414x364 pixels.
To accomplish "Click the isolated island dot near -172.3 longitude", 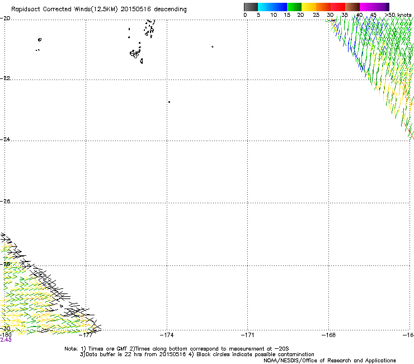I will pyautogui.click(x=212, y=47).
